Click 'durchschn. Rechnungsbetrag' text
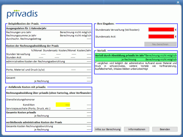 (x=23, y=39)
